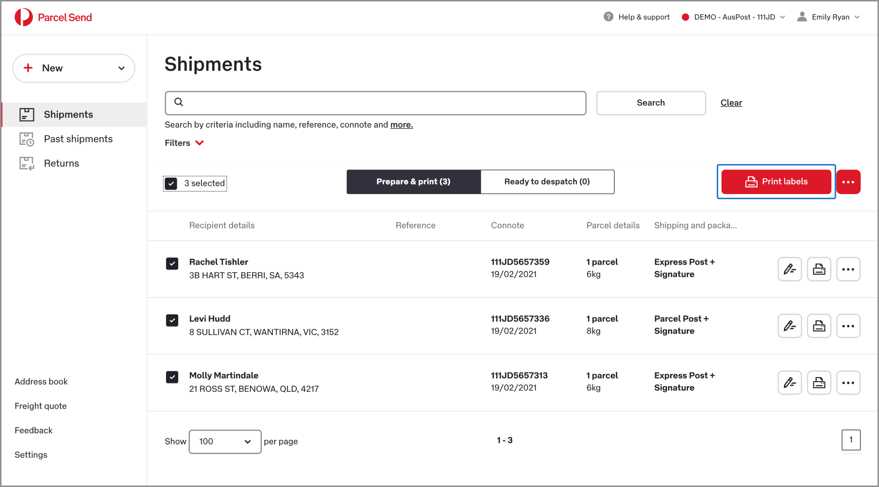Edit Molly Martindale shipment with pencil icon
Screen dimensions: 879x487
[790, 383]
